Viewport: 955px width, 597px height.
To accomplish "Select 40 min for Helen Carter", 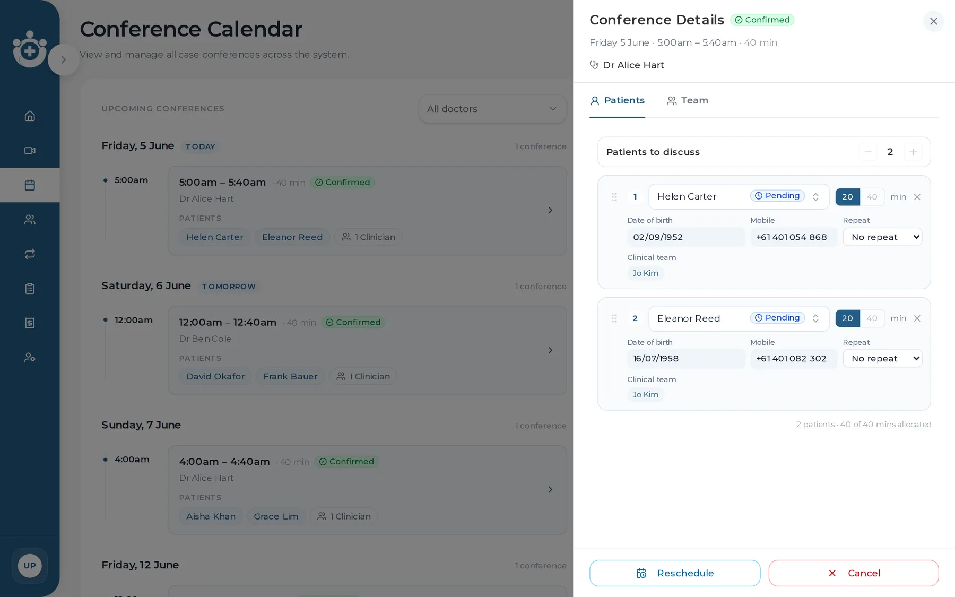I will pos(872,197).
